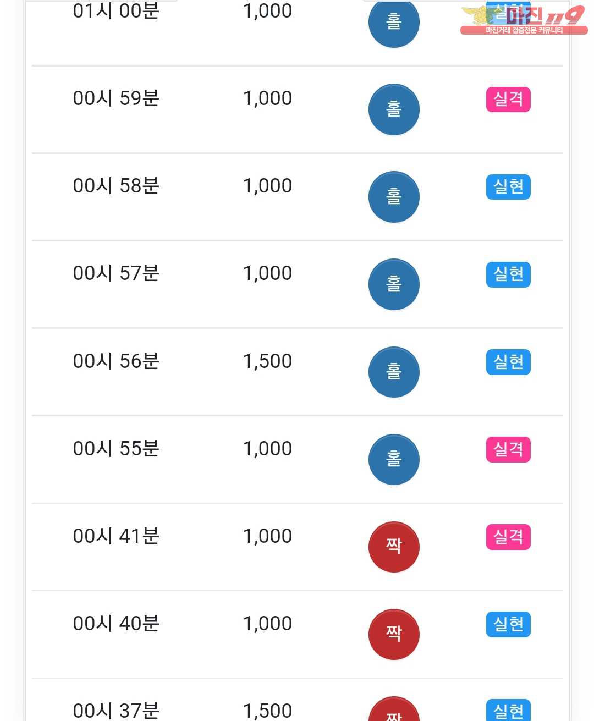Viewport: 594px width, 721px height.
Task: Click the blue 홀 circle in 00시 59분 row
Action: (x=394, y=109)
